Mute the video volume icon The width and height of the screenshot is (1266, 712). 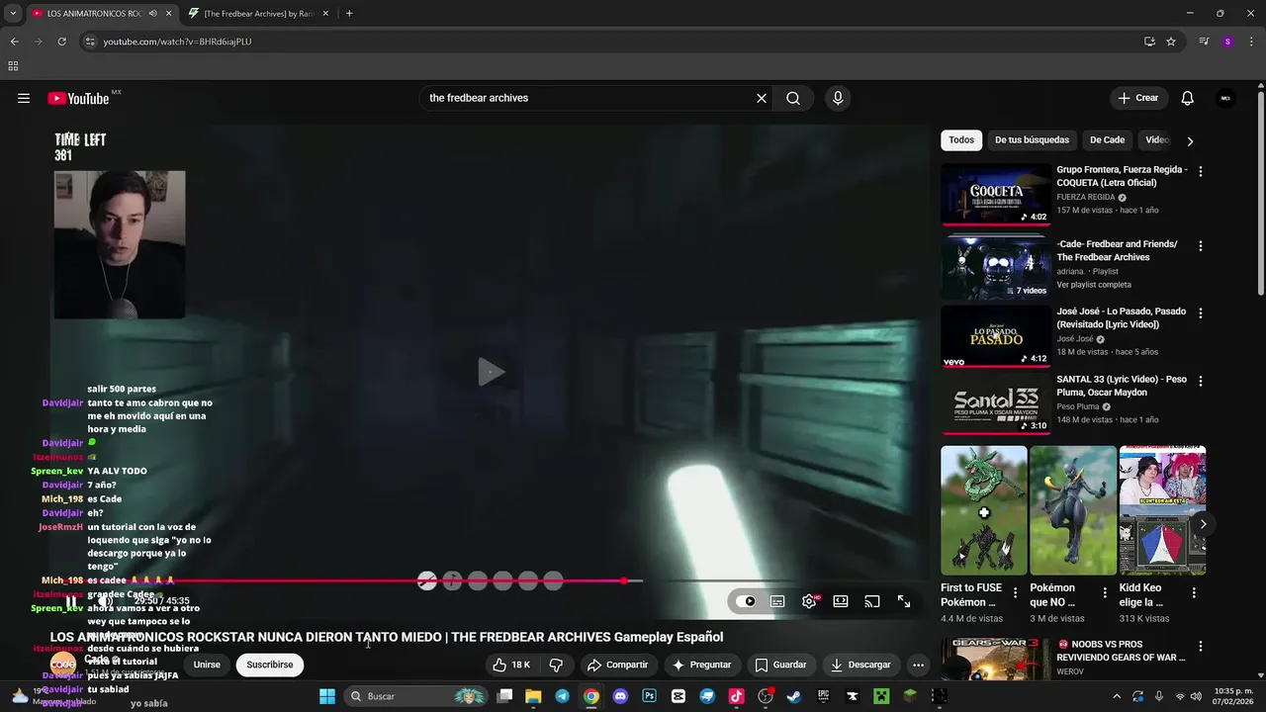point(105,601)
